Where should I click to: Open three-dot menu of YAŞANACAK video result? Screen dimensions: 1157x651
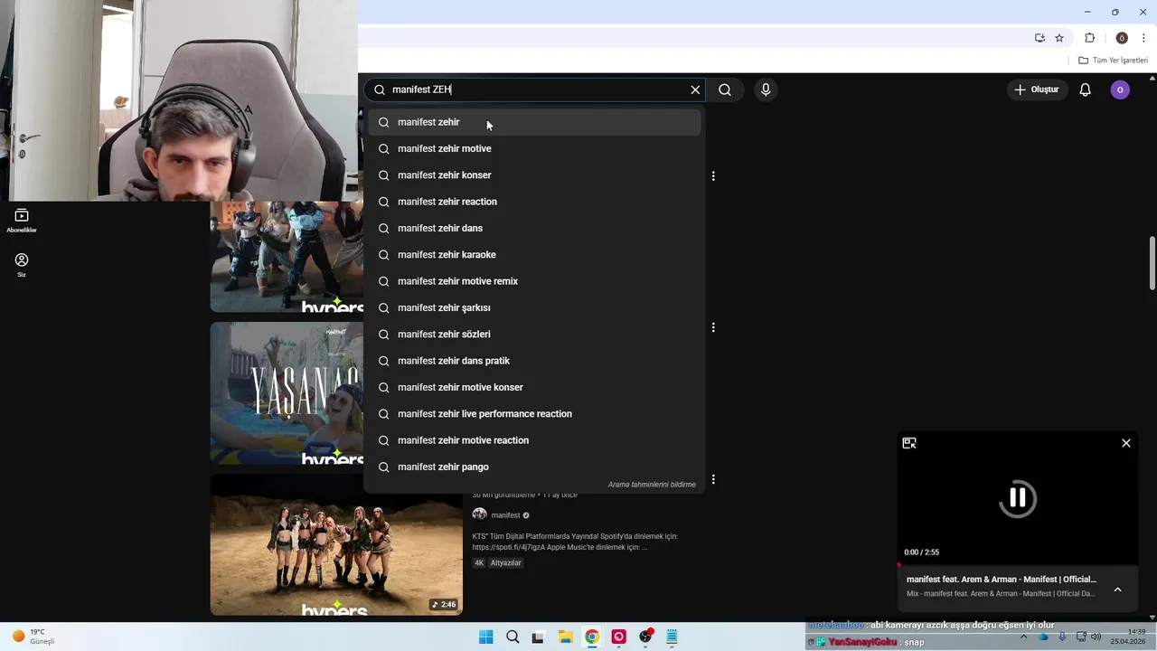713,327
